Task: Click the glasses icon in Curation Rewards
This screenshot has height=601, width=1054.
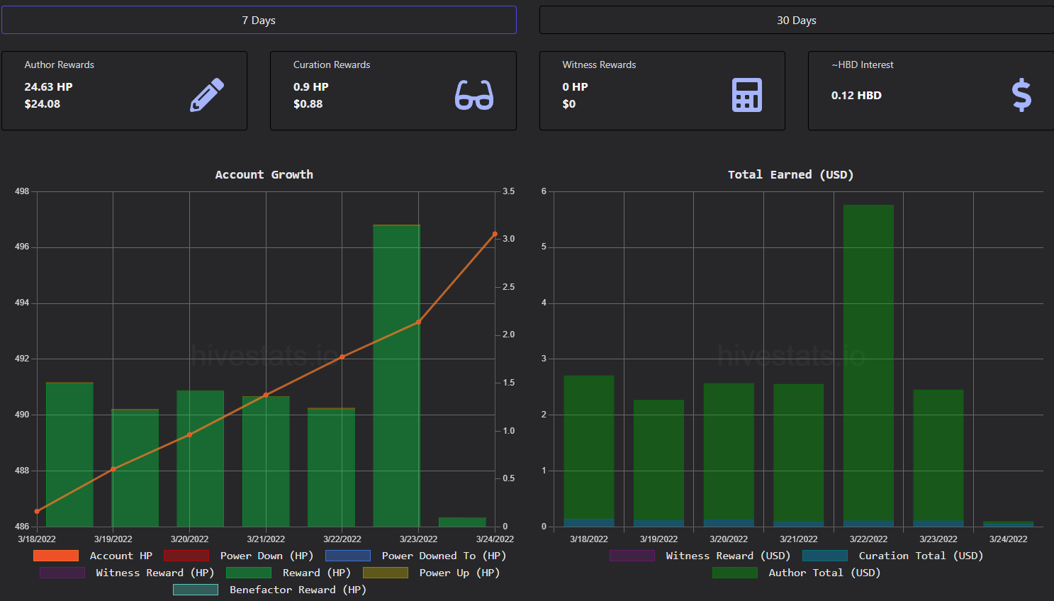Action: pos(474,95)
